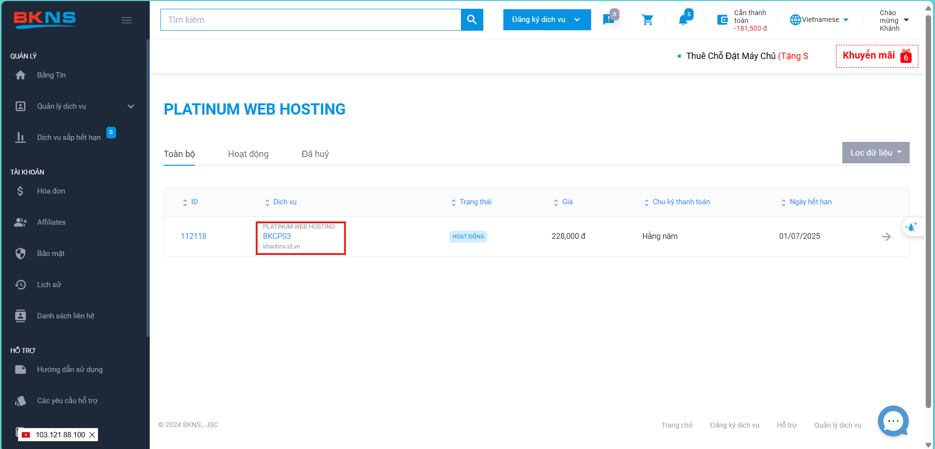
Task: Click the Khuyến mãi gift icon
Action: (x=906, y=56)
